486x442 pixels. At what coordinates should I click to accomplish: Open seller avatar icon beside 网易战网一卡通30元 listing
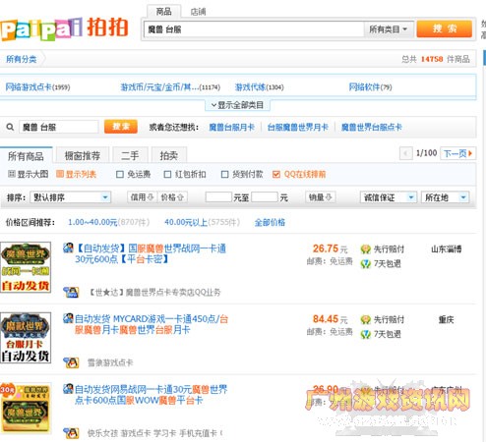pyautogui.click(x=68, y=389)
